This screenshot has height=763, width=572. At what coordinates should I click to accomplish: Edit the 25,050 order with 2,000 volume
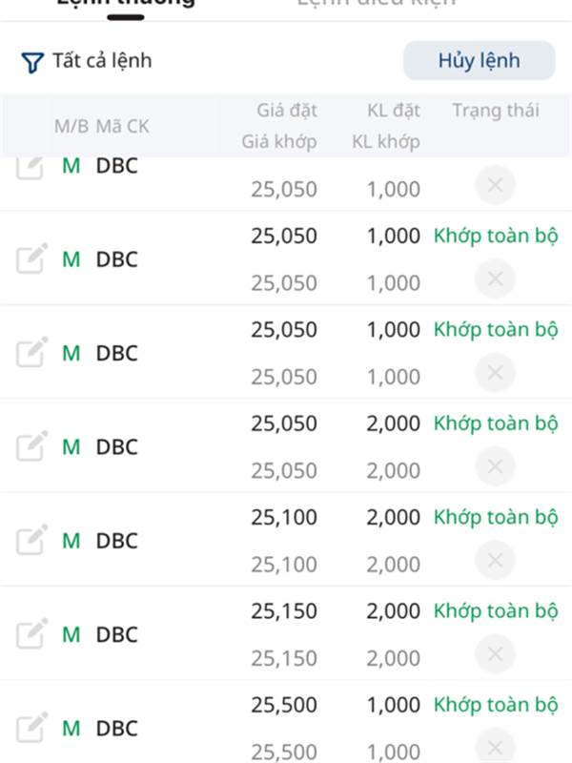(x=32, y=445)
